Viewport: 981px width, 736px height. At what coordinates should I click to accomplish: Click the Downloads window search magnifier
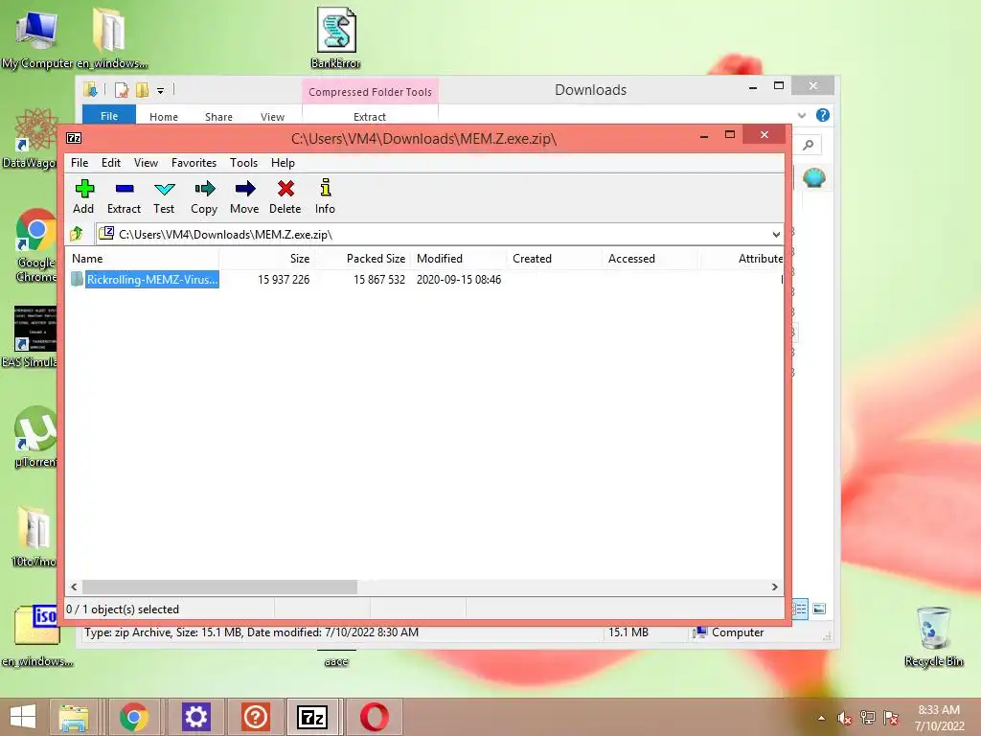(x=809, y=146)
